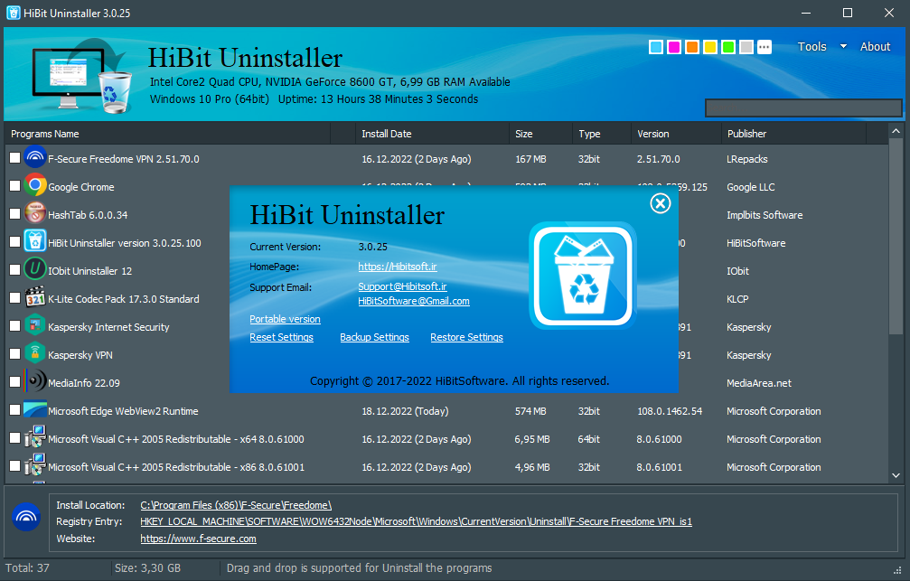The width and height of the screenshot is (910, 581).
Task: Choose the gray theme swatch
Action: pos(746,47)
